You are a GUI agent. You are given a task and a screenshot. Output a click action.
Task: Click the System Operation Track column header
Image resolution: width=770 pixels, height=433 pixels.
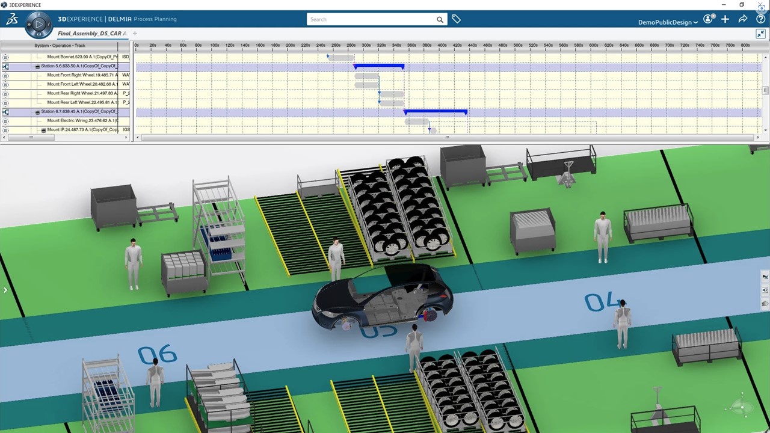coord(60,46)
